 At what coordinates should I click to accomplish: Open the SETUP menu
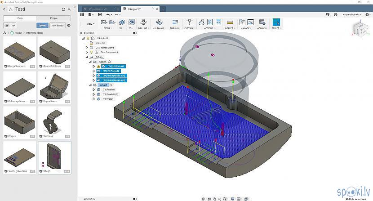107,28
